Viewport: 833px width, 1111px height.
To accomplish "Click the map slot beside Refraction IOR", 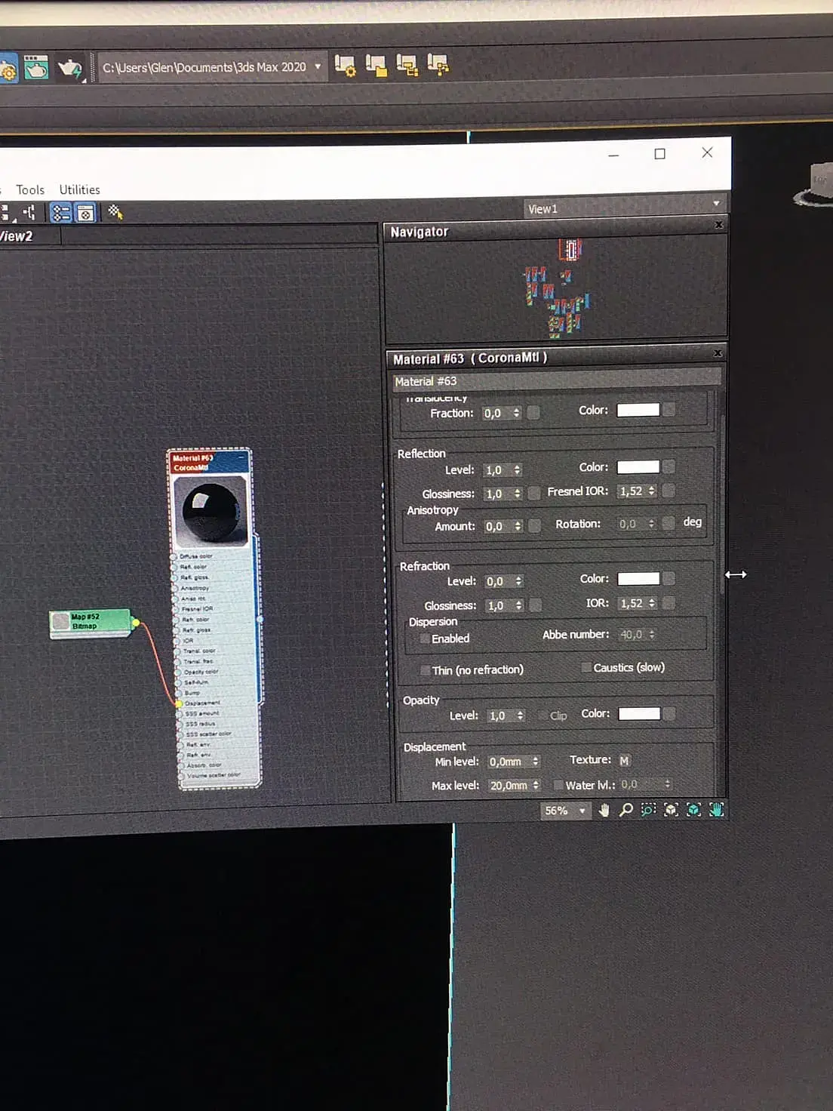I will pos(669,603).
